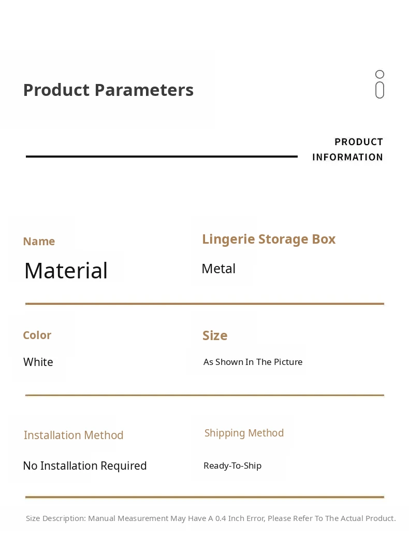Click the black line beside PRODUCT INFORMATION

[x=162, y=157]
